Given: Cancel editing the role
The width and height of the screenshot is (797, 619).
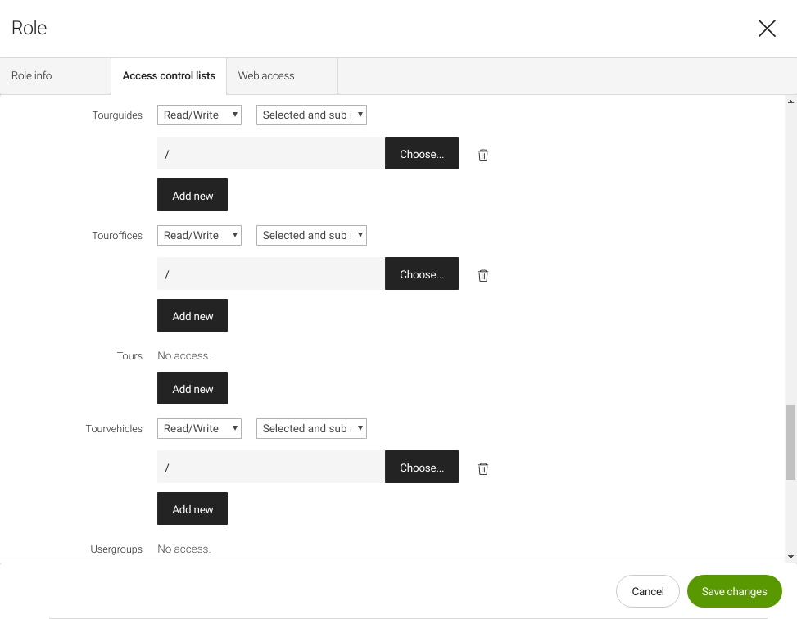Looking at the screenshot, I should tap(647, 591).
